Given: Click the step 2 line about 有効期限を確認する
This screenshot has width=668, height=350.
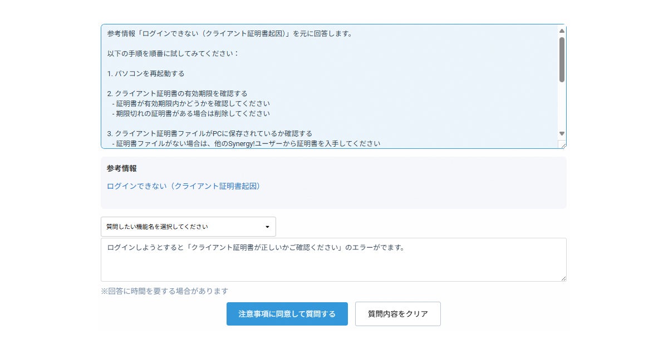Looking at the screenshot, I should (x=178, y=93).
